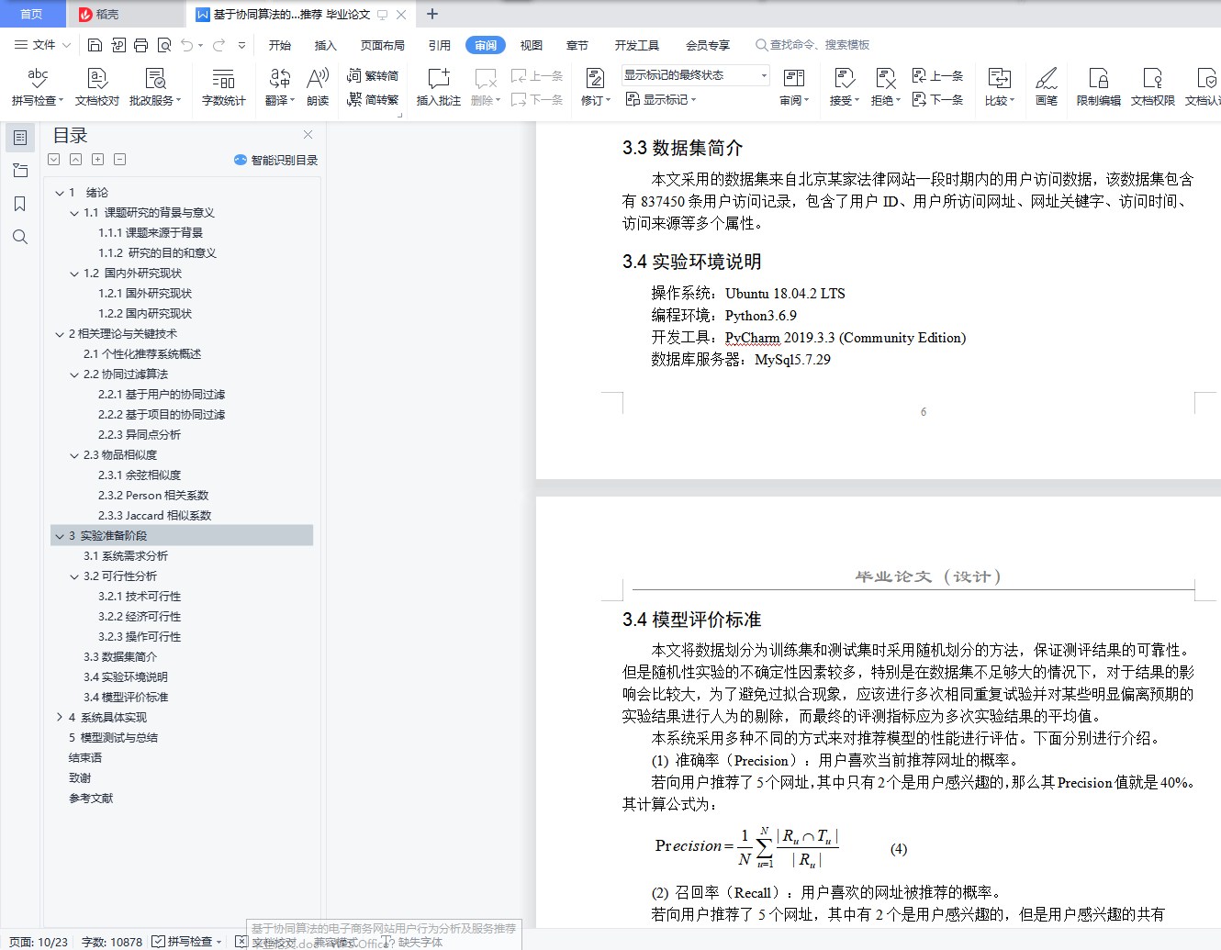Click 插入批注 to add a comment
The width and height of the screenshot is (1221, 950).
[x=439, y=87]
